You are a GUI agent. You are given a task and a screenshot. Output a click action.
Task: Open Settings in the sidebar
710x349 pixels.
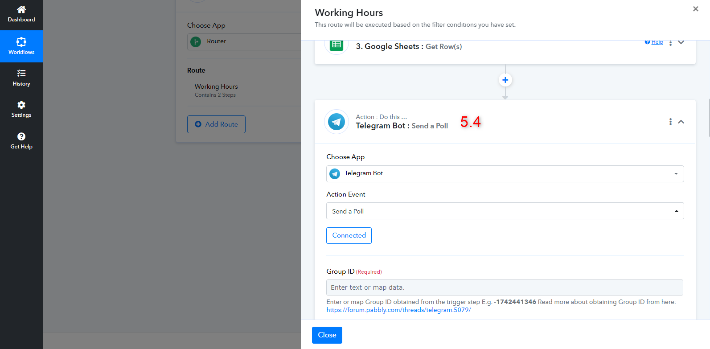pos(21,109)
